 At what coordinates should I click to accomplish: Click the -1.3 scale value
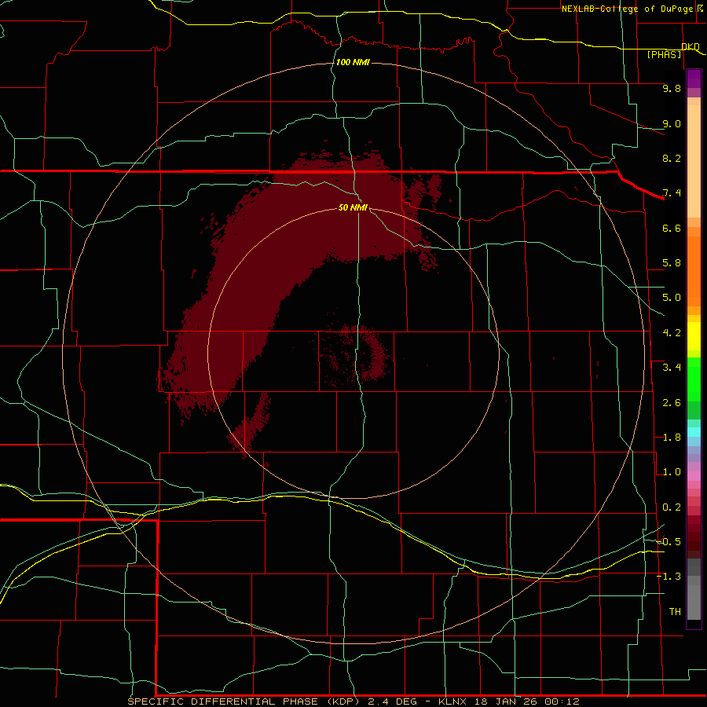(669, 577)
